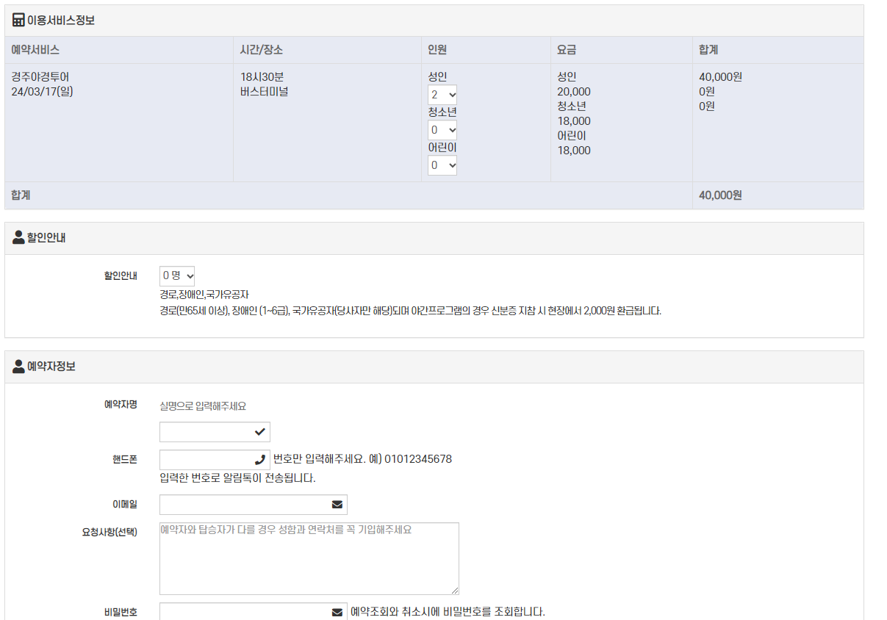The height and width of the screenshot is (620, 887).
Task: Click the 입력한 번호로 알림톡이 전송됩니다. note
Action: pyautogui.click(x=237, y=478)
